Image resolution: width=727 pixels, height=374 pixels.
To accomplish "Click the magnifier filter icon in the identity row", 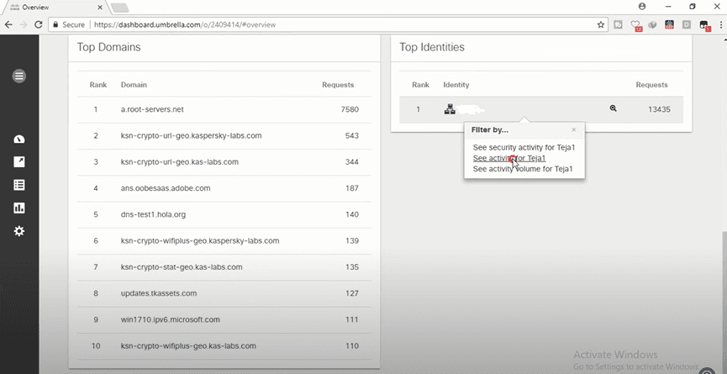I will [x=613, y=108].
